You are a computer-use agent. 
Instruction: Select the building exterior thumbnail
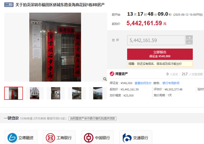coord(34,93)
